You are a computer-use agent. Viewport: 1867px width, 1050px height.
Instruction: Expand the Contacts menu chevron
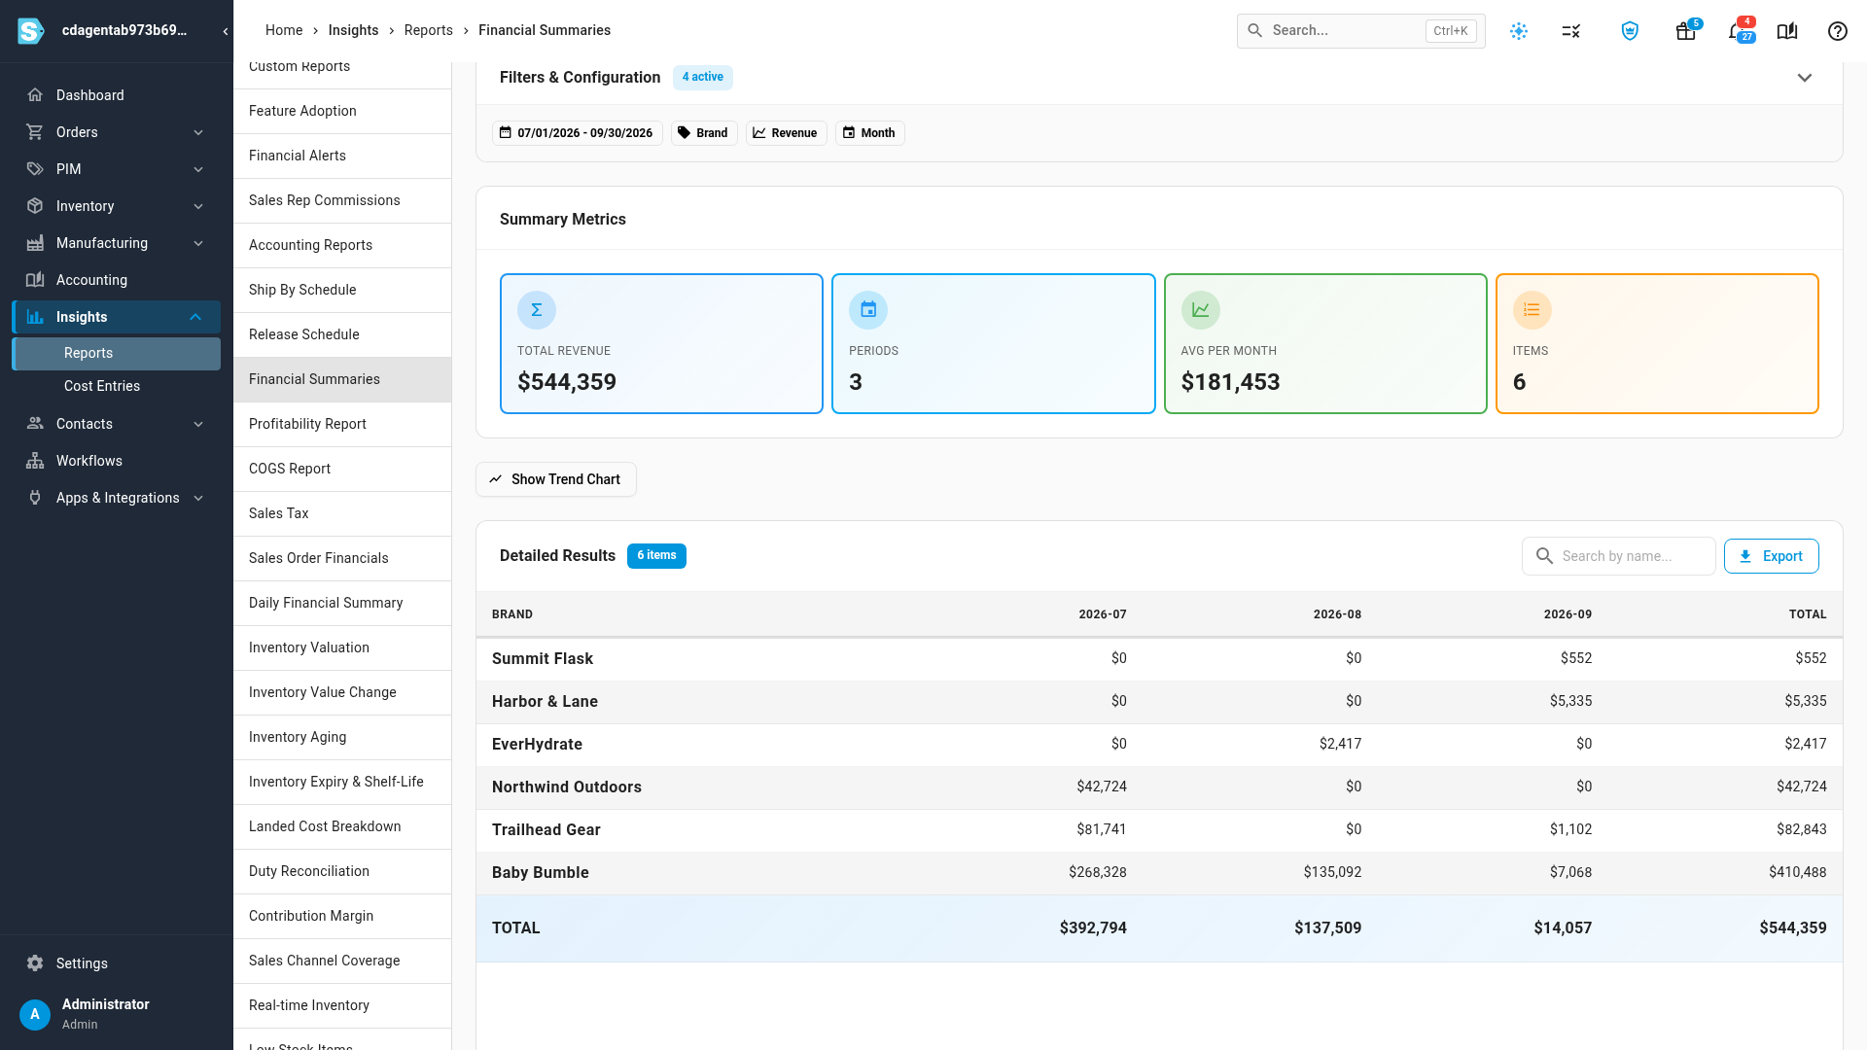pyautogui.click(x=198, y=424)
